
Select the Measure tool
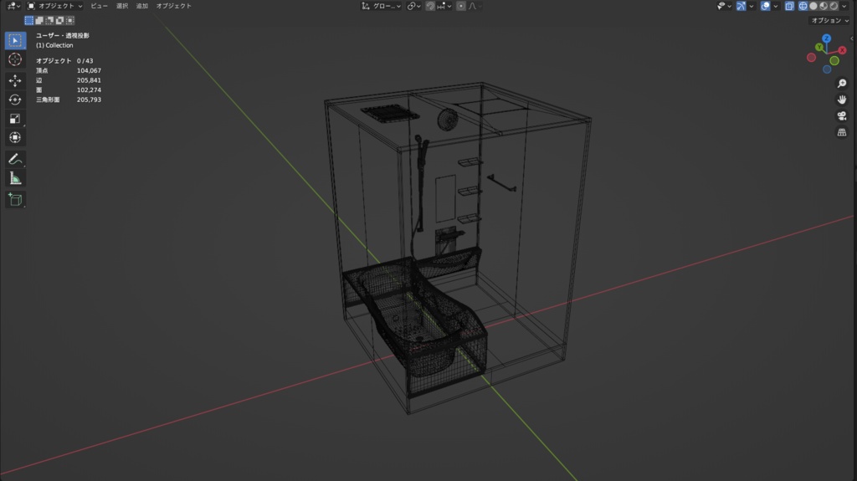(x=15, y=178)
